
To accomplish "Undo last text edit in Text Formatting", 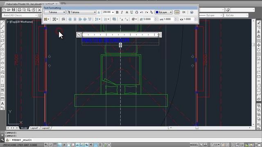I will click(x=142, y=12).
